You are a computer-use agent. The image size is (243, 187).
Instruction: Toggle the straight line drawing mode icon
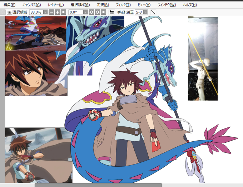coord(153,12)
